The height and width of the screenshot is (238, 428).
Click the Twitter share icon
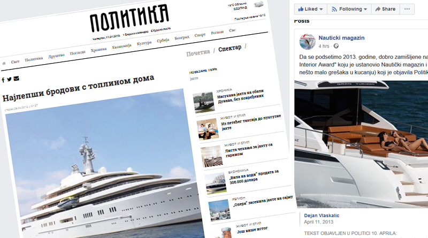[9, 79]
